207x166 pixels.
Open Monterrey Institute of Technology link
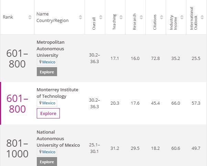(57, 93)
